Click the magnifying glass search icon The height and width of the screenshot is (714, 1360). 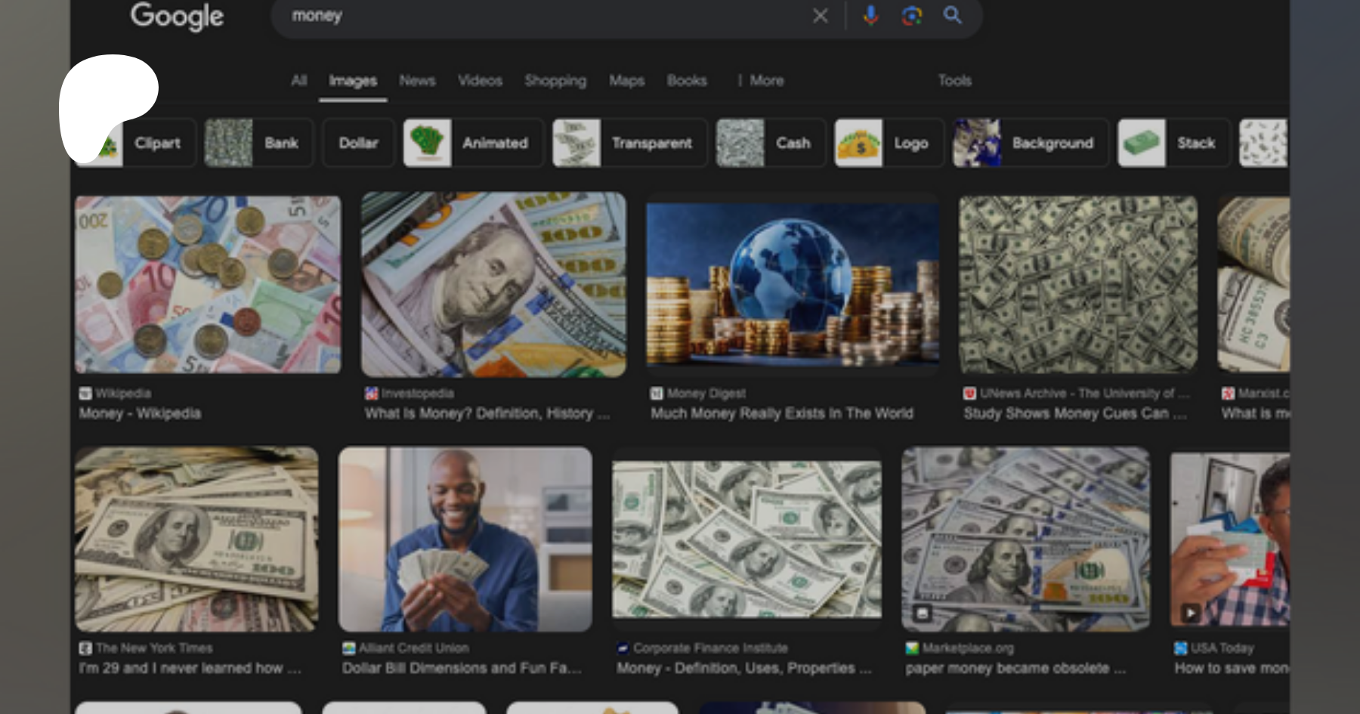click(x=952, y=15)
